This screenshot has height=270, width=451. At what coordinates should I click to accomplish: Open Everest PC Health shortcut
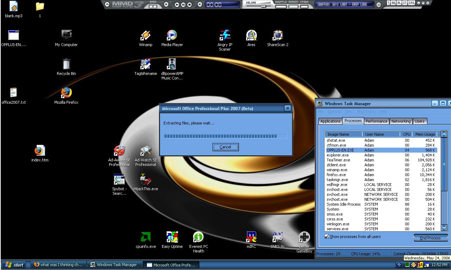198,238
